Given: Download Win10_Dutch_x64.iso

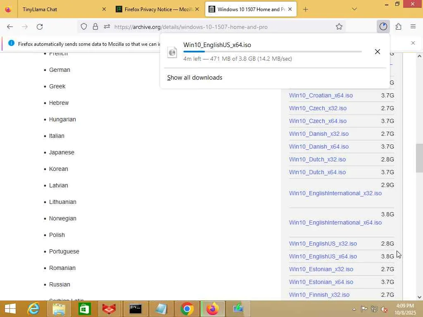Looking at the screenshot, I should [317, 172].
